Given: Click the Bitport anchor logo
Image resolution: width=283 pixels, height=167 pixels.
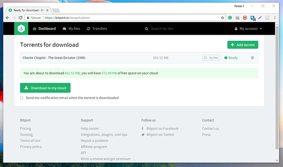Looking at the screenshot, I should coord(21,29).
